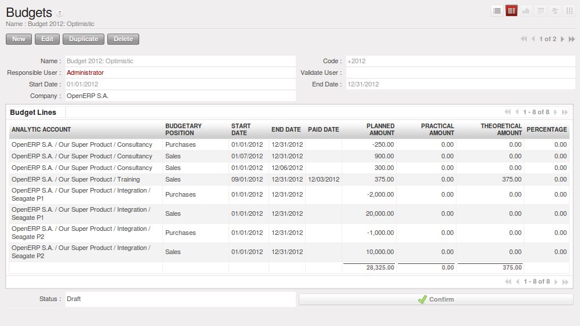Select the form view icon
The width and height of the screenshot is (580, 326).
(x=512, y=10)
